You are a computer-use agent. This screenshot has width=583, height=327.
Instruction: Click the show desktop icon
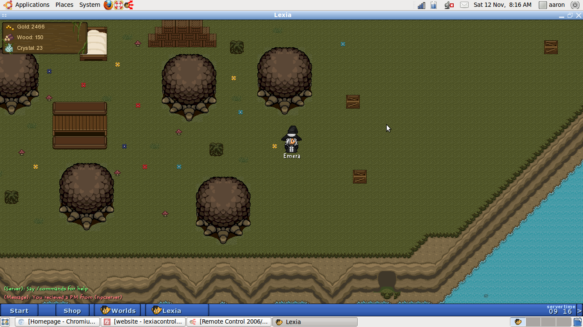point(5,322)
